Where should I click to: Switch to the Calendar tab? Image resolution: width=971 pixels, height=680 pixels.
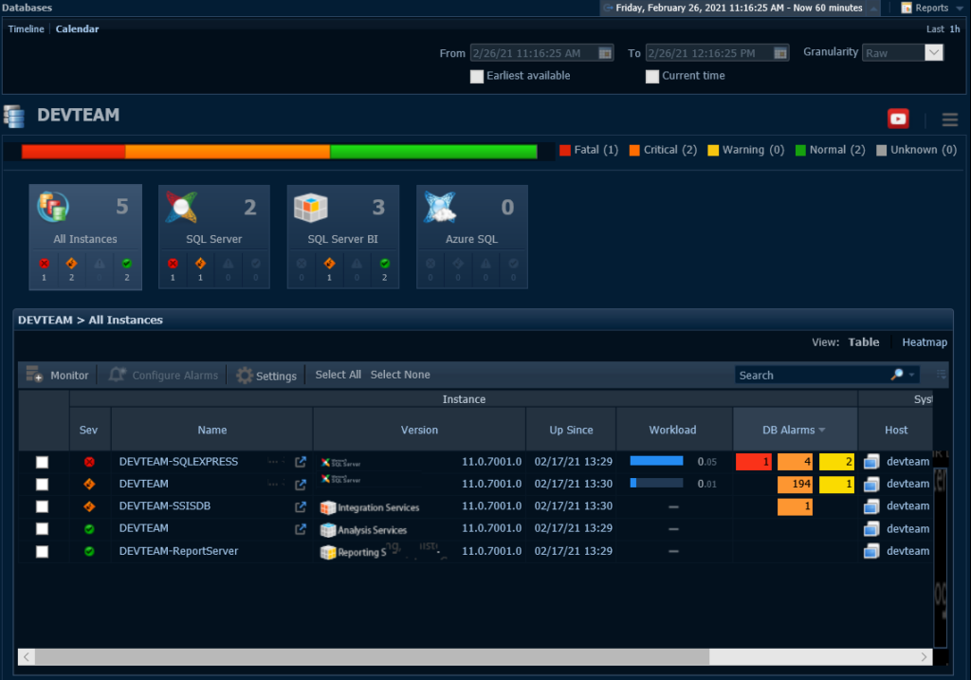coord(77,29)
